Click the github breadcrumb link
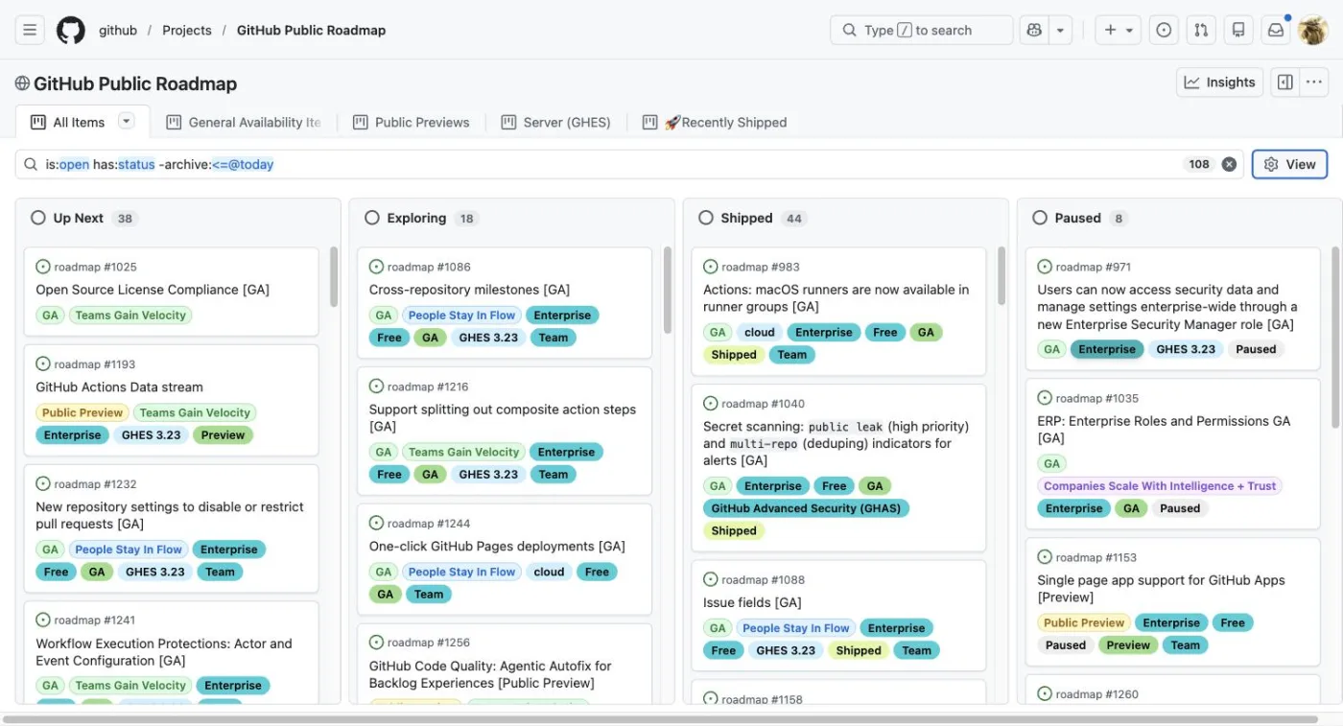Viewport: 1343px width, 726px height. (118, 30)
